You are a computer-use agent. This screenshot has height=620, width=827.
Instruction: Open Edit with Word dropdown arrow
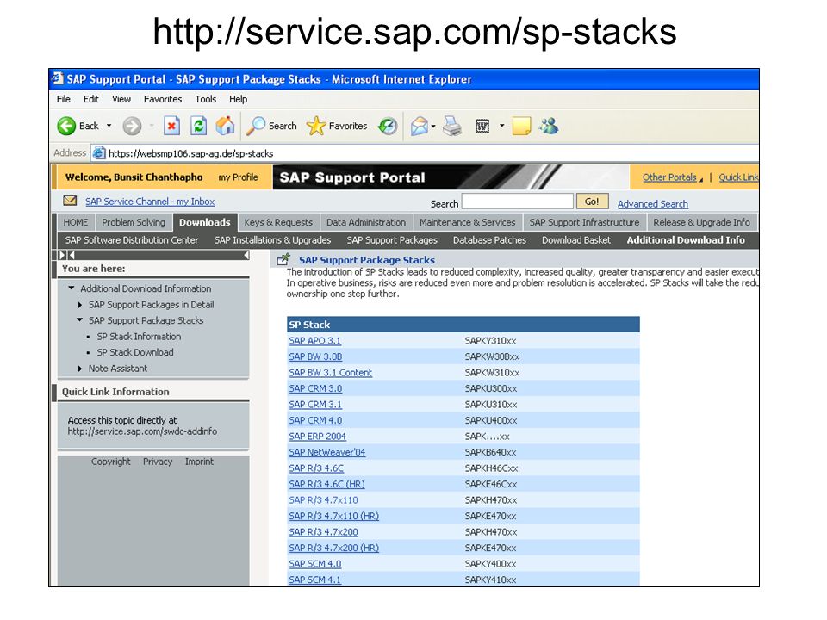pyautogui.click(x=501, y=126)
